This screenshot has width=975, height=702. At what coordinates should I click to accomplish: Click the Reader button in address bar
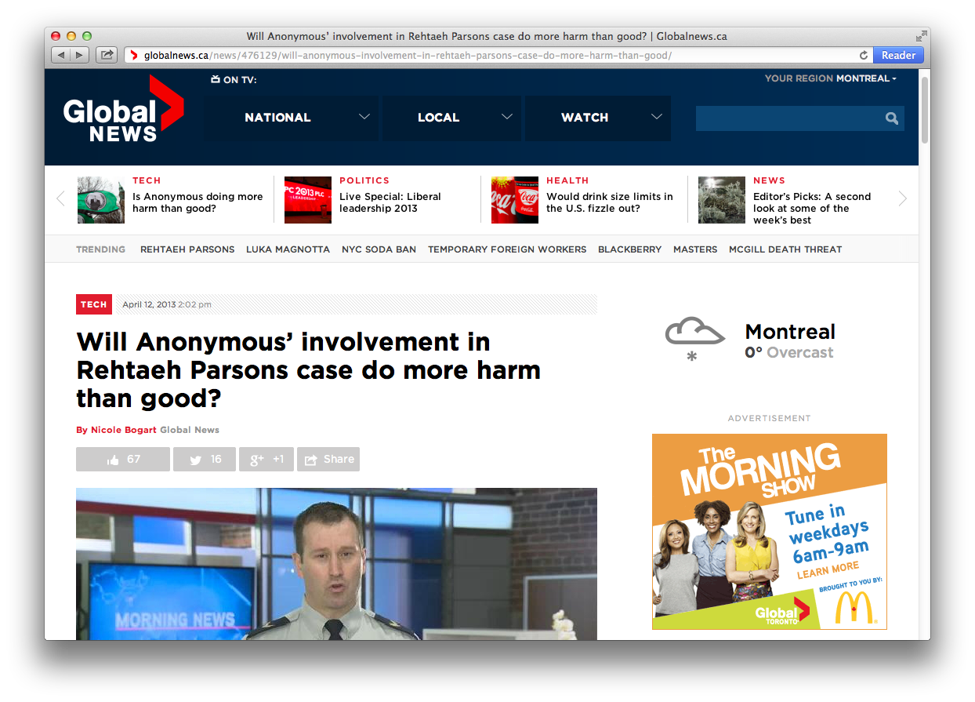coord(898,56)
